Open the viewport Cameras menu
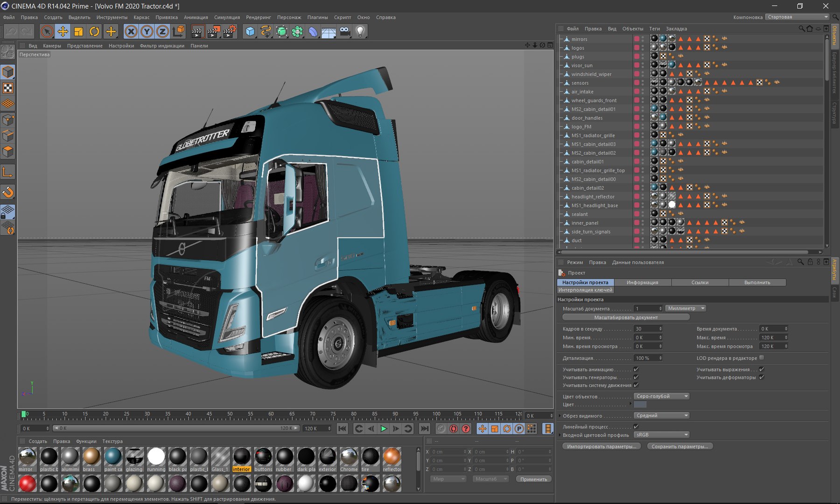Screen dimensions: 840x504 (x=52, y=46)
